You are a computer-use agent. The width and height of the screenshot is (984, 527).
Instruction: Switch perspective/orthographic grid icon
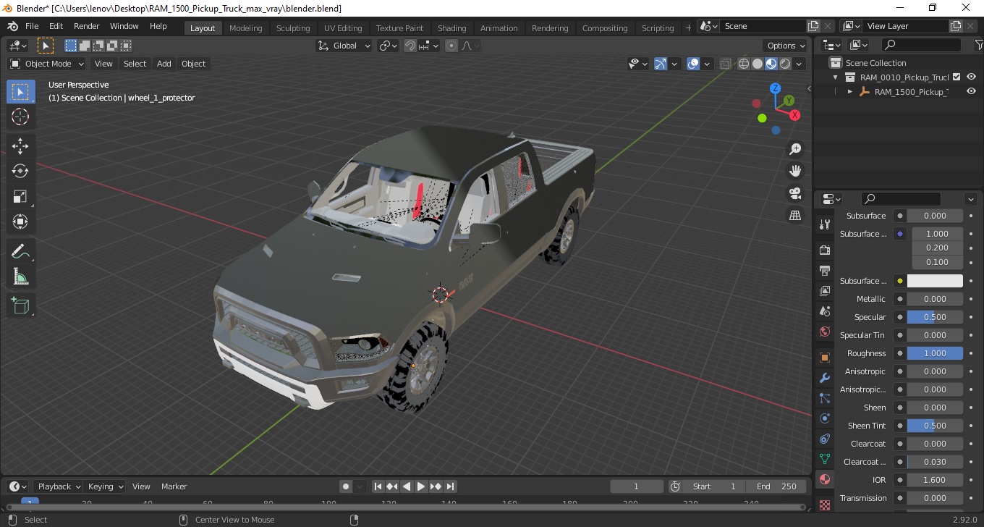click(x=795, y=216)
